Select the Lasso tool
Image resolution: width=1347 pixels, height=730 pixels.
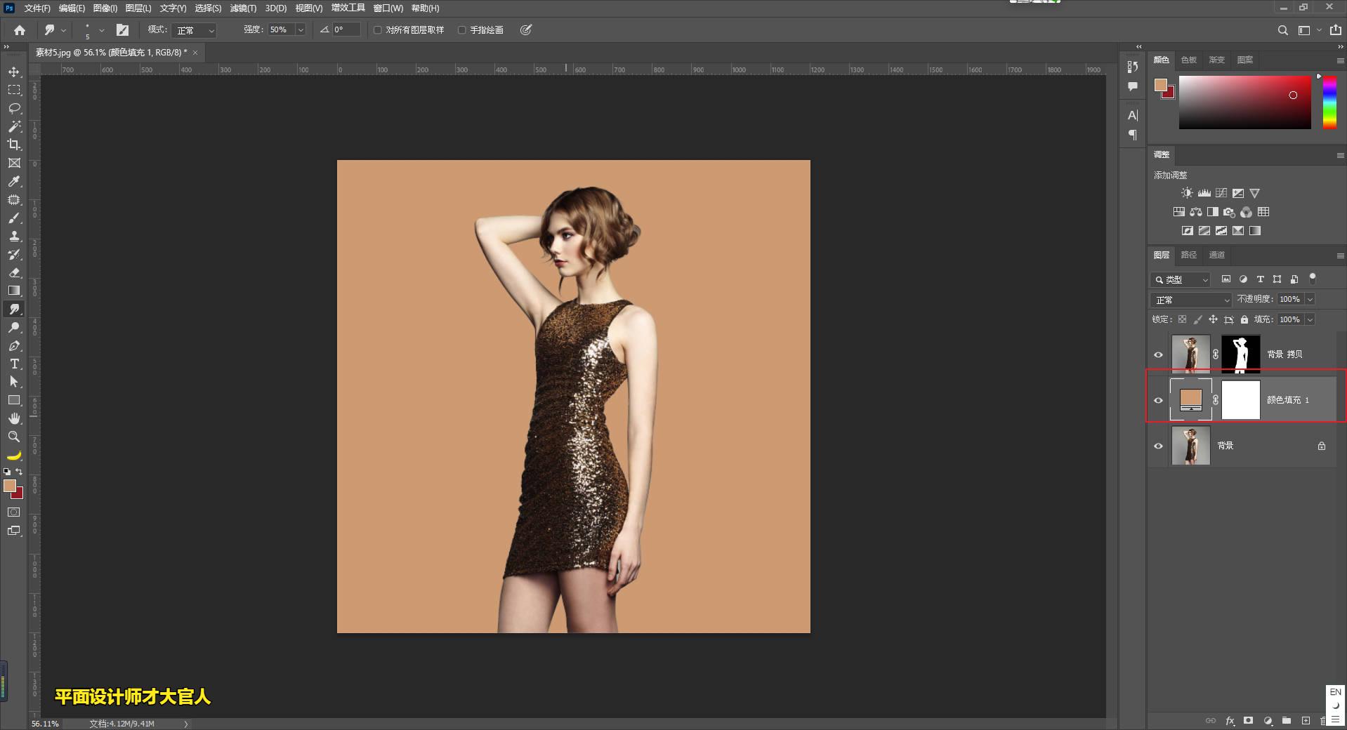[x=14, y=109]
